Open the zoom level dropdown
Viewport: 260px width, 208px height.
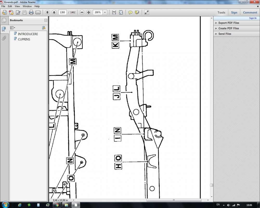[x=105, y=12]
